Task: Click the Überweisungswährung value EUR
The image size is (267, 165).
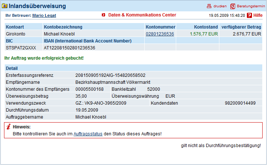Action: pos(170,96)
